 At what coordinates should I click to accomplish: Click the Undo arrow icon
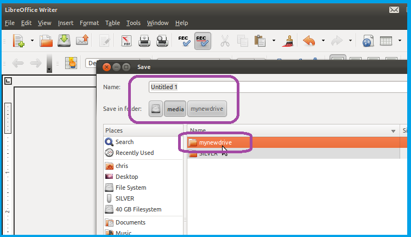point(309,41)
